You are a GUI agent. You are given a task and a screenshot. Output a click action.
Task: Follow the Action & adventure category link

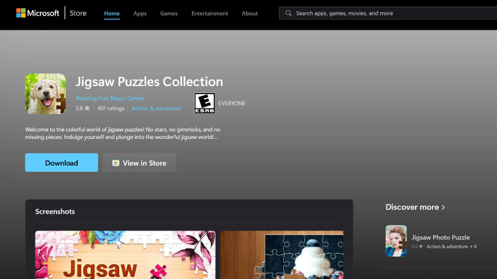click(x=156, y=108)
